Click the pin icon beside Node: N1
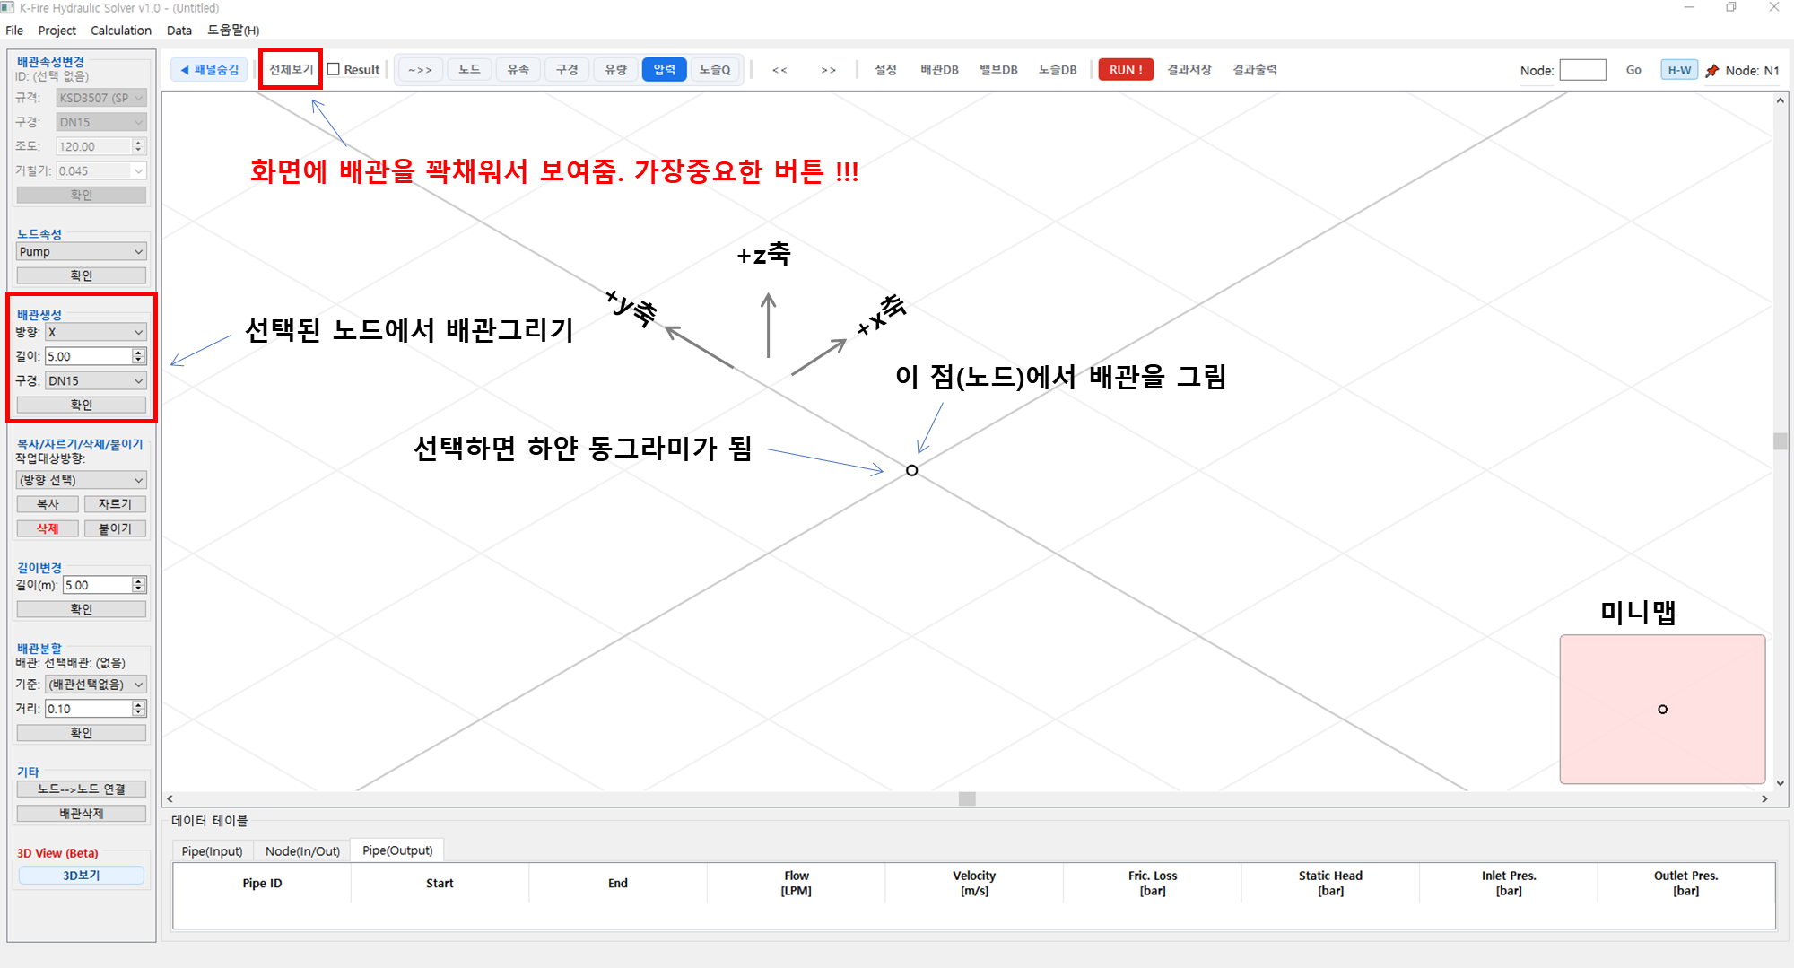Screen dimensions: 1794x968 click(1711, 71)
